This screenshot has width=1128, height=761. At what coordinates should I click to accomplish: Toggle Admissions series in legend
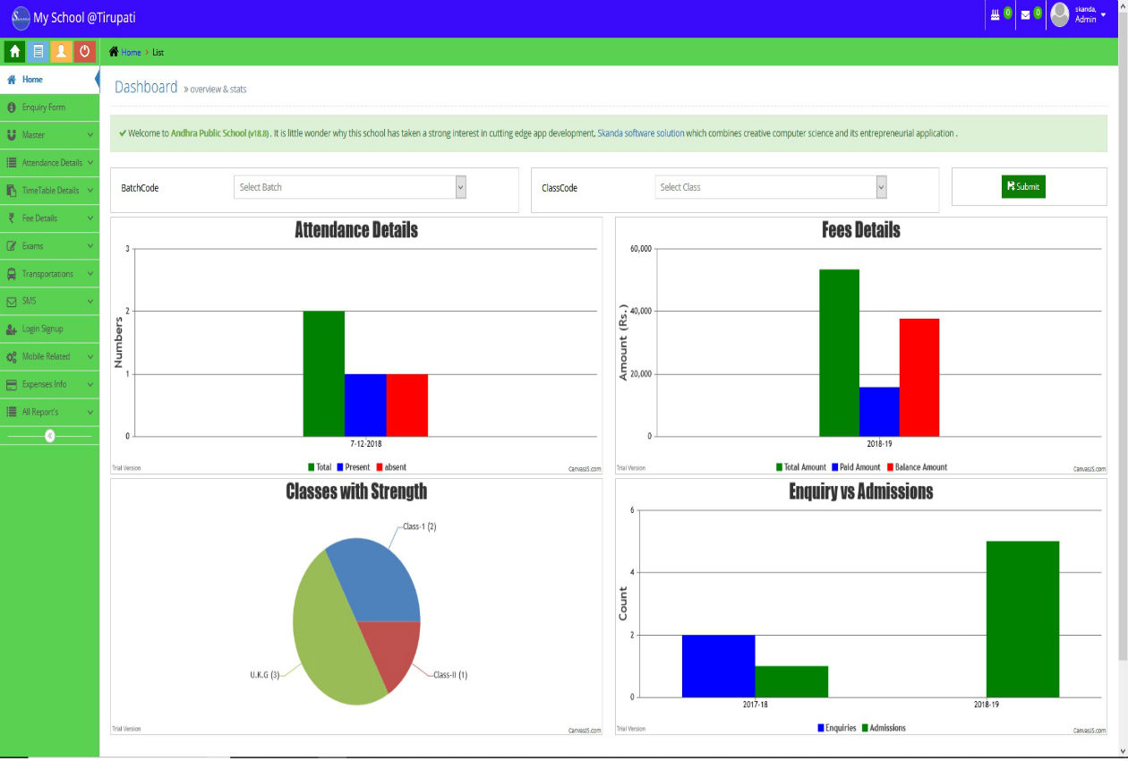[x=884, y=728]
